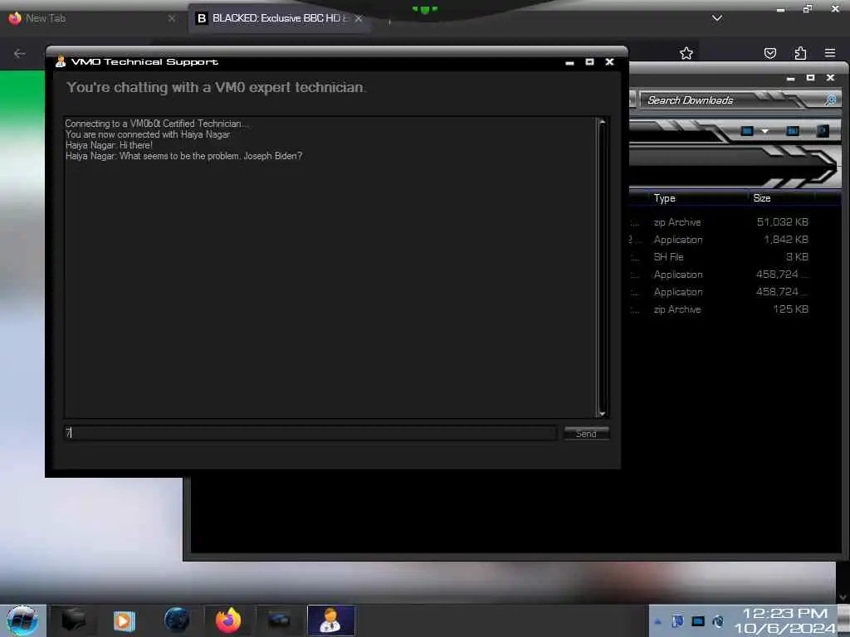Close the Downloads Explorer window
Image resolution: width=850 pixels, height=637 pixels.
pos(830,78)
